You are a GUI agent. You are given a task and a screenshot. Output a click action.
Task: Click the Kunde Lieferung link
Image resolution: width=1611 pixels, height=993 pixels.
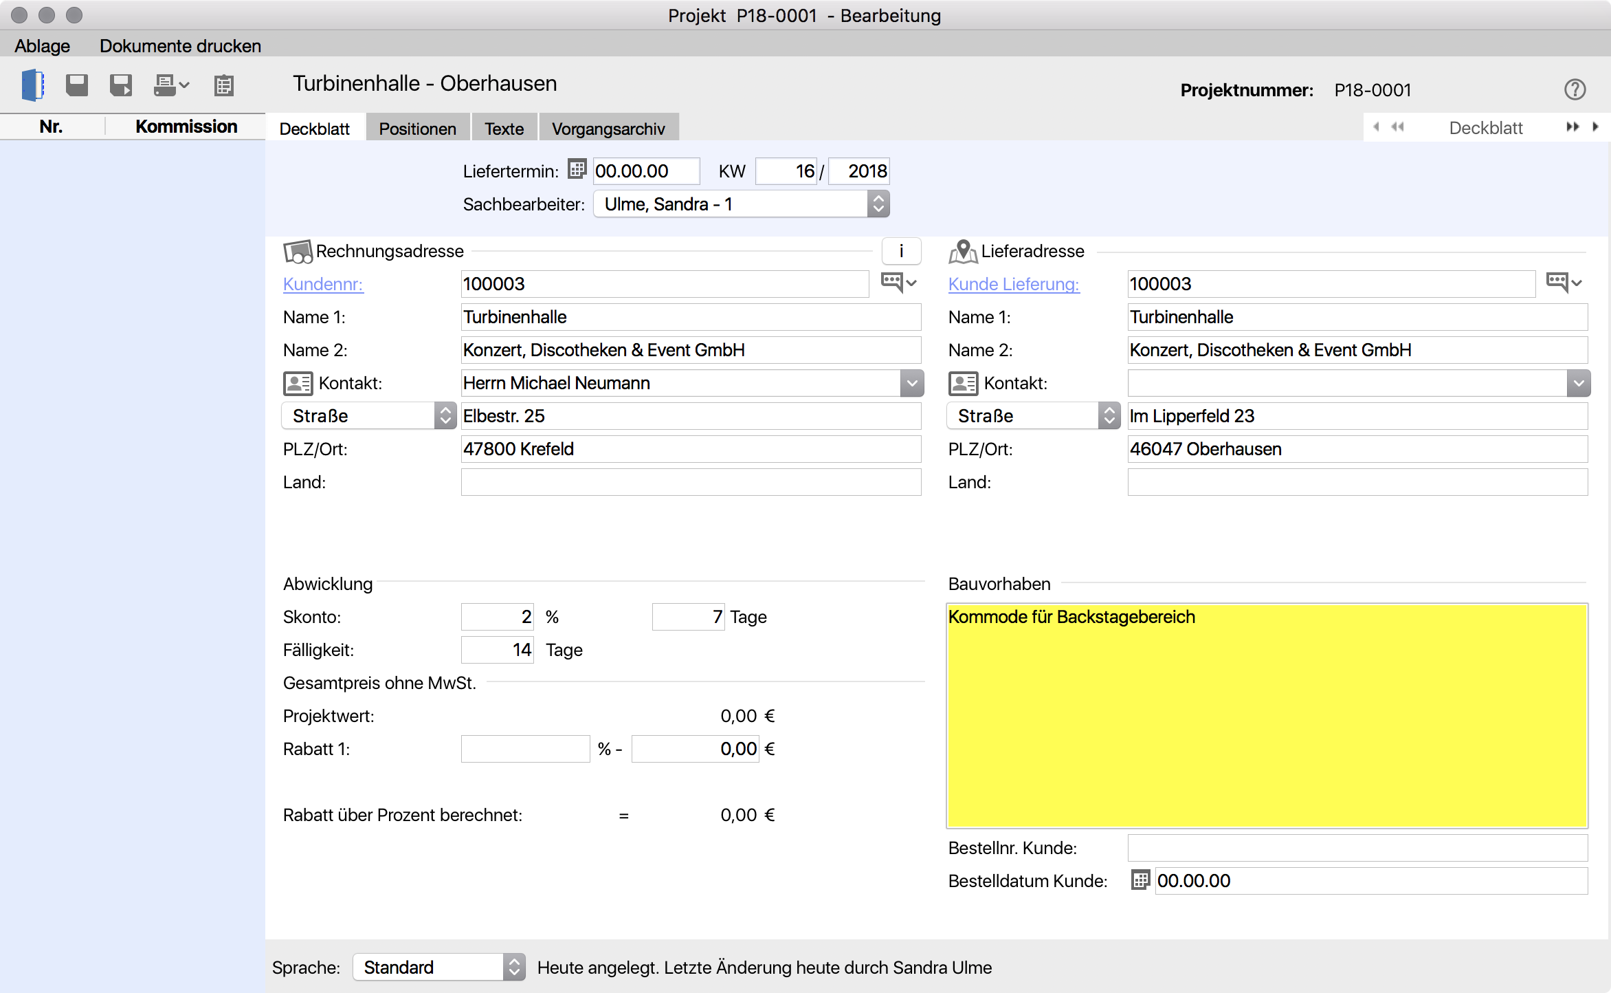pyautogui.click(x=1014, y=284)
